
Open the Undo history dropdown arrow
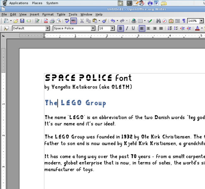pos(117,21)
